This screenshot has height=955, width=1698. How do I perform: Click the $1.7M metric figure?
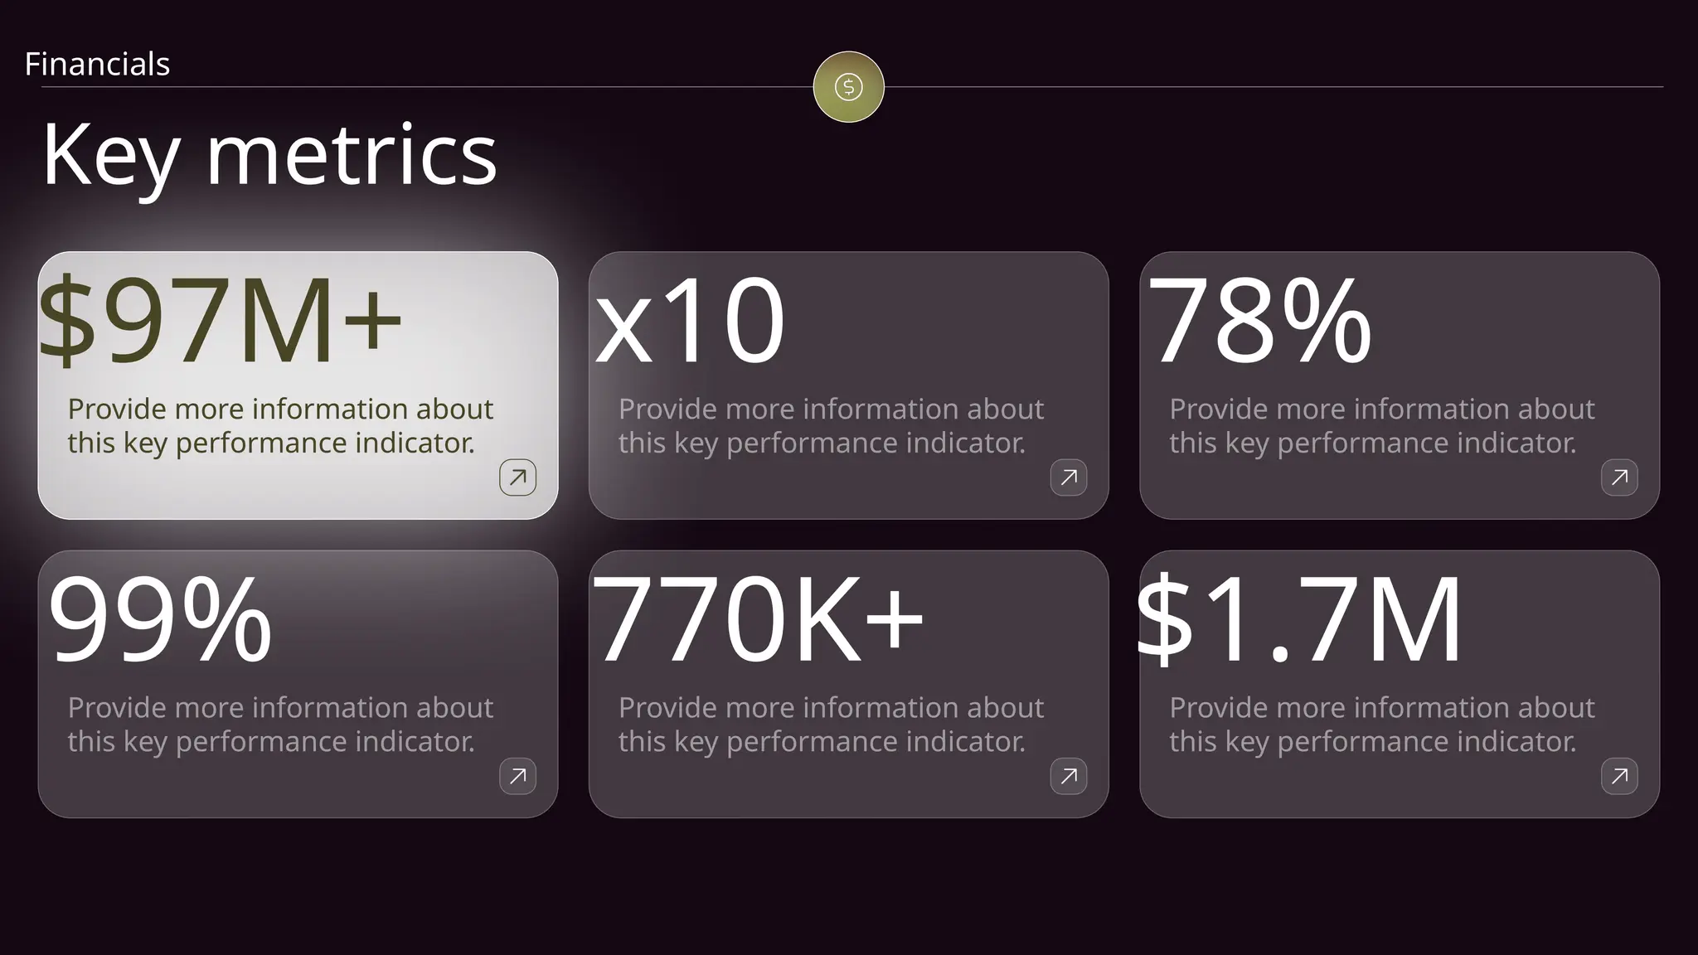click(1298, 619)
